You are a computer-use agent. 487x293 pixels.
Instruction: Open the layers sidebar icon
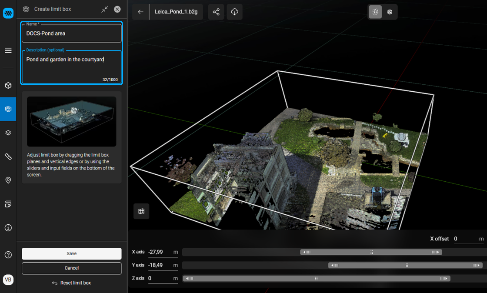[8, 133]
